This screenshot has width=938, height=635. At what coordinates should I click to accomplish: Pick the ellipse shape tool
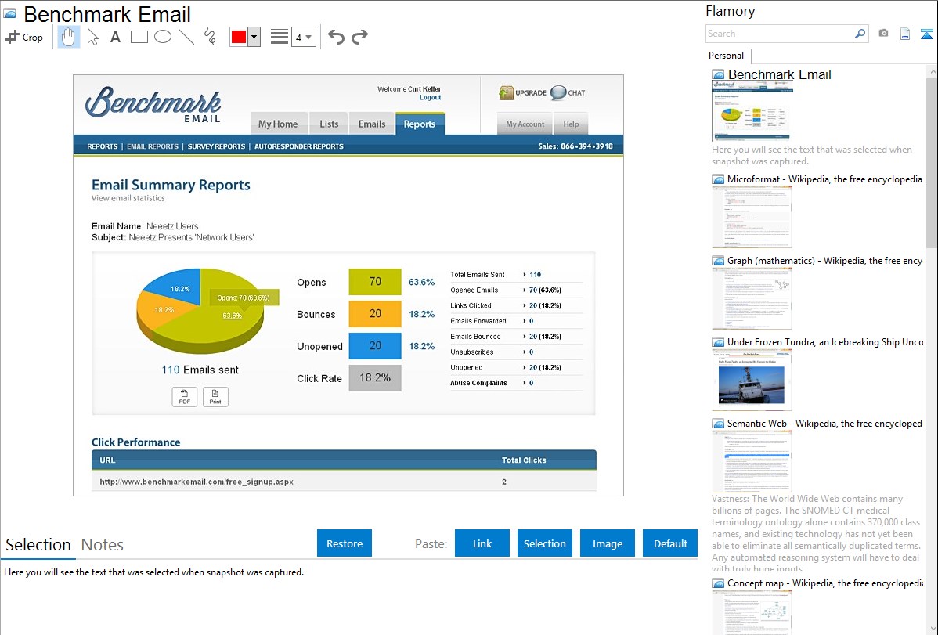[163, 37]
